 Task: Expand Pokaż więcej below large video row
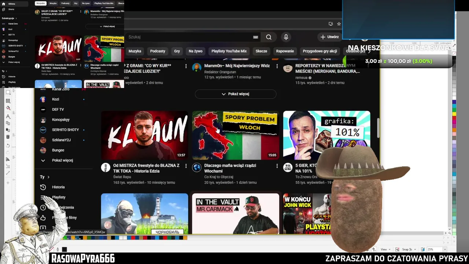(x=235, y=94)
